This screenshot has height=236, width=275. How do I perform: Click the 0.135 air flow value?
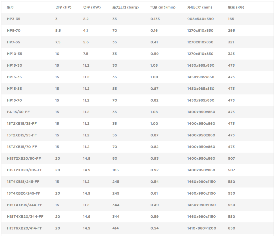click(155, 19)
